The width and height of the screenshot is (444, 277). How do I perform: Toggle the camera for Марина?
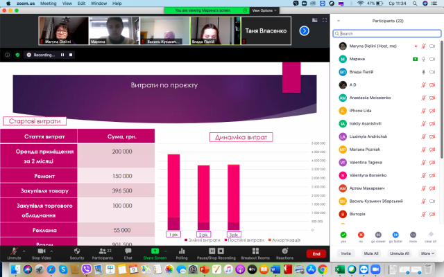click(432, 59)
